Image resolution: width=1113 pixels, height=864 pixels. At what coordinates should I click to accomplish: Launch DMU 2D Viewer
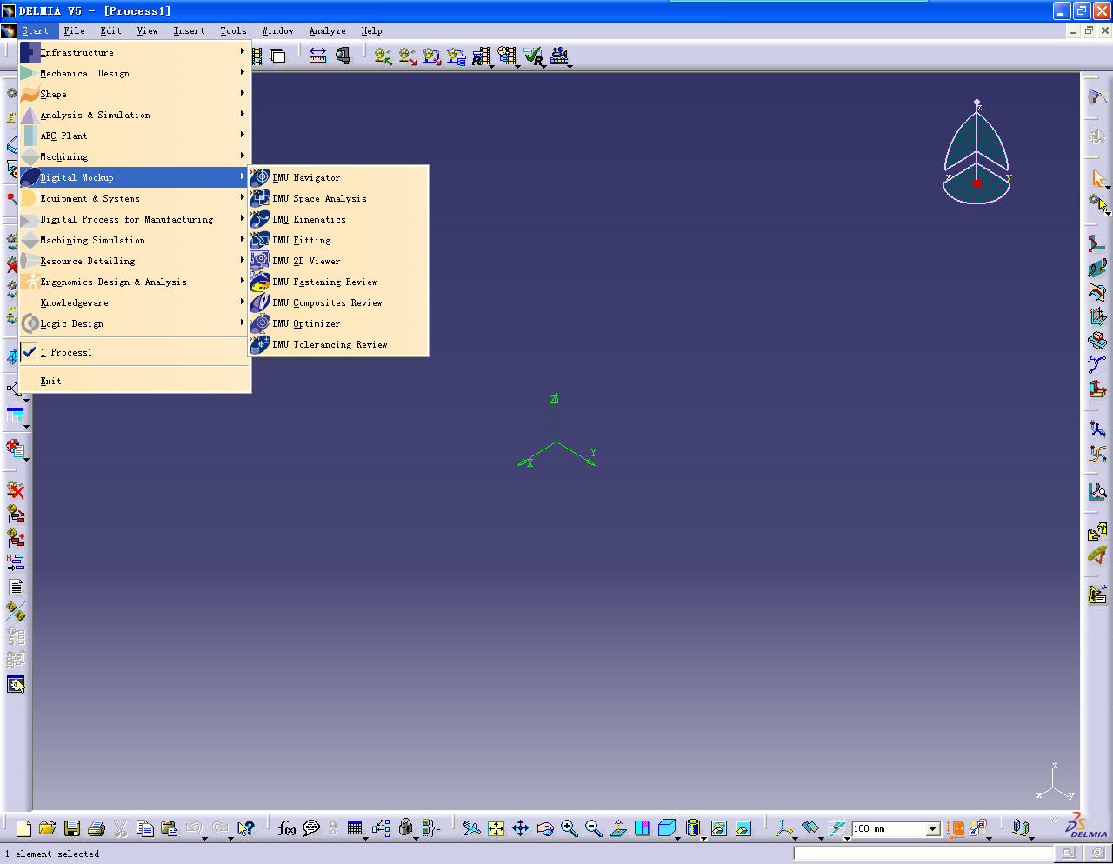pyautogui.click(x=338, y=261)
